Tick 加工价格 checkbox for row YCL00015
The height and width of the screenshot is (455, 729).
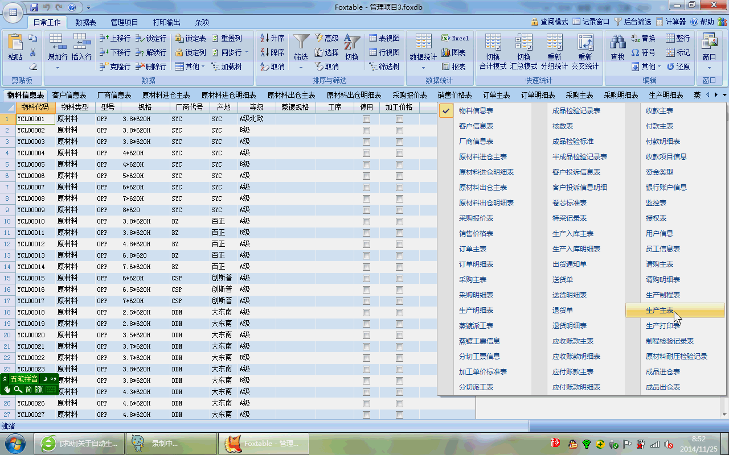click(399, 278)
